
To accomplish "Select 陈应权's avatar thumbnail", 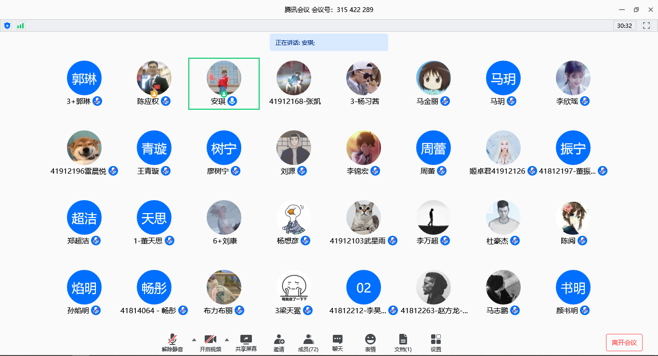I will [x=154, y=78].
